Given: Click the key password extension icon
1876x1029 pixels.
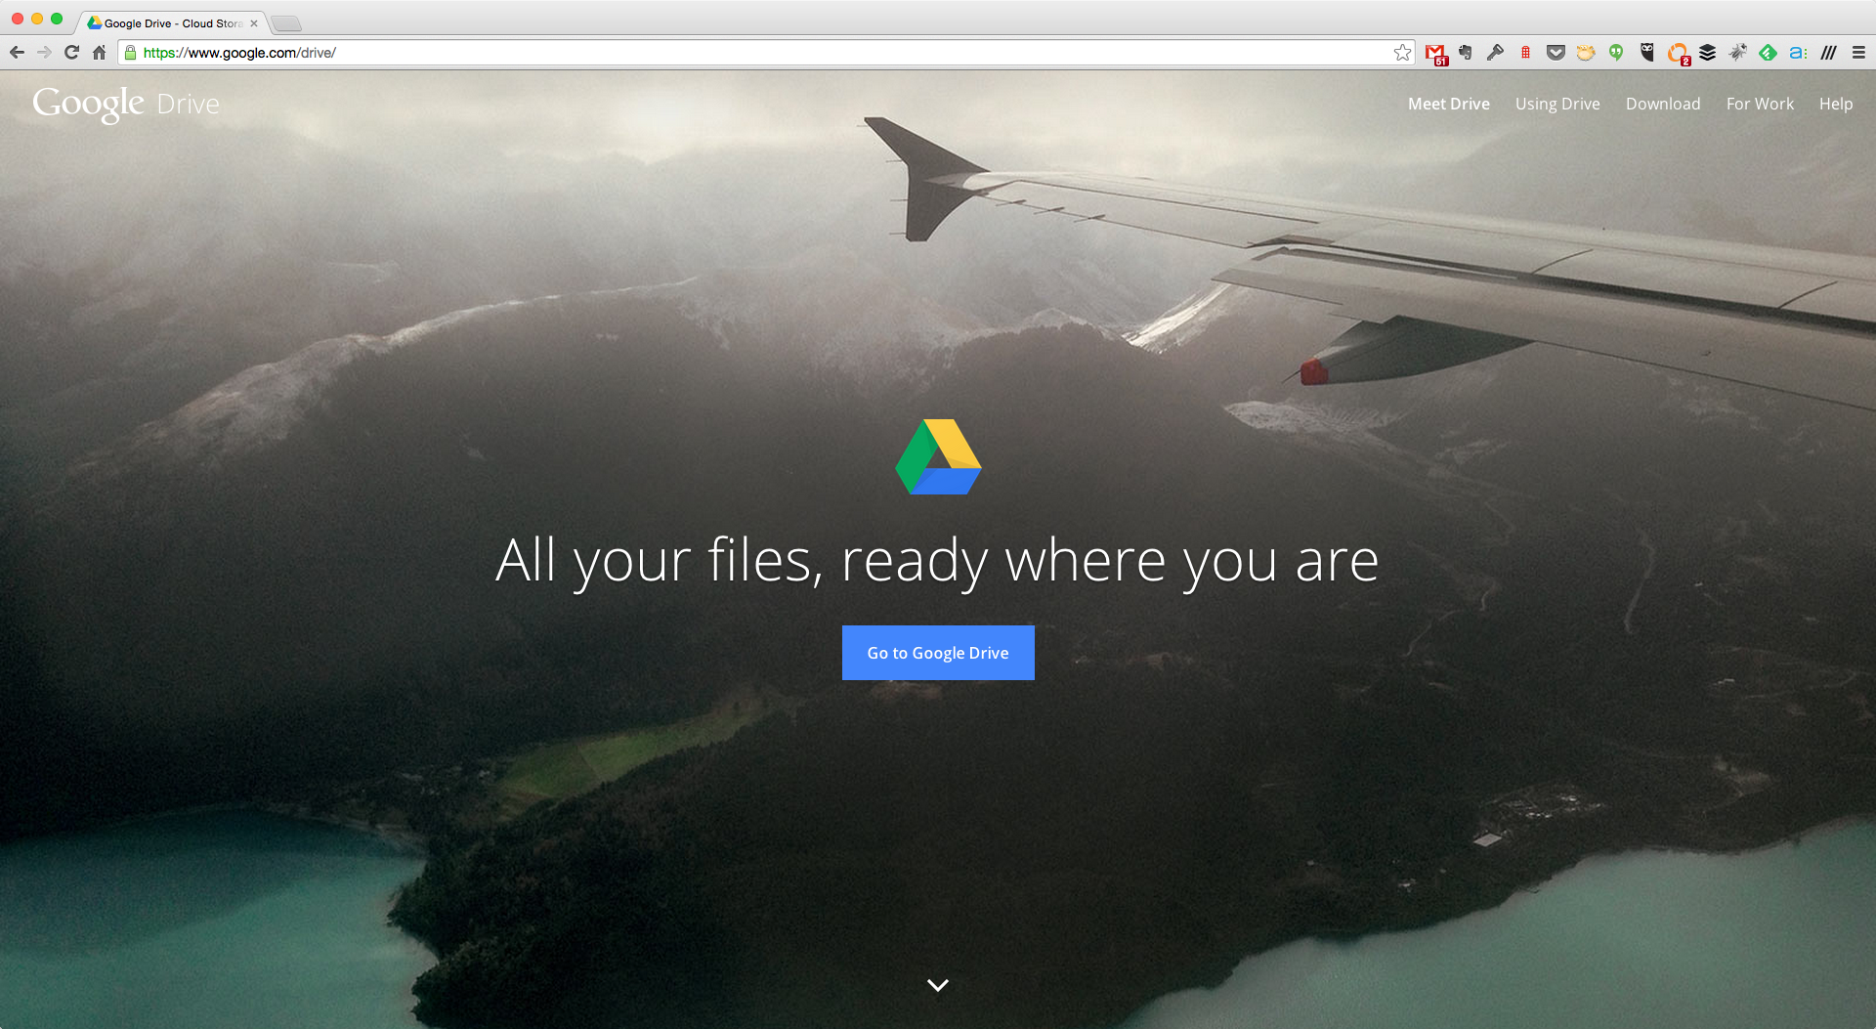Looking at the screenshot, I should click(1495, 53).
